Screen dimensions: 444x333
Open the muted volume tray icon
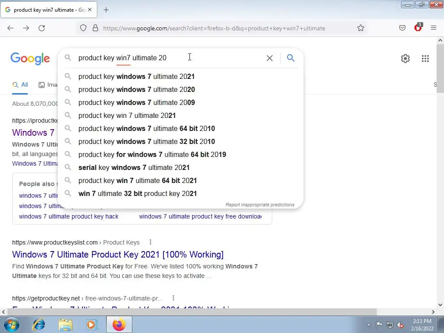(400, 325)
